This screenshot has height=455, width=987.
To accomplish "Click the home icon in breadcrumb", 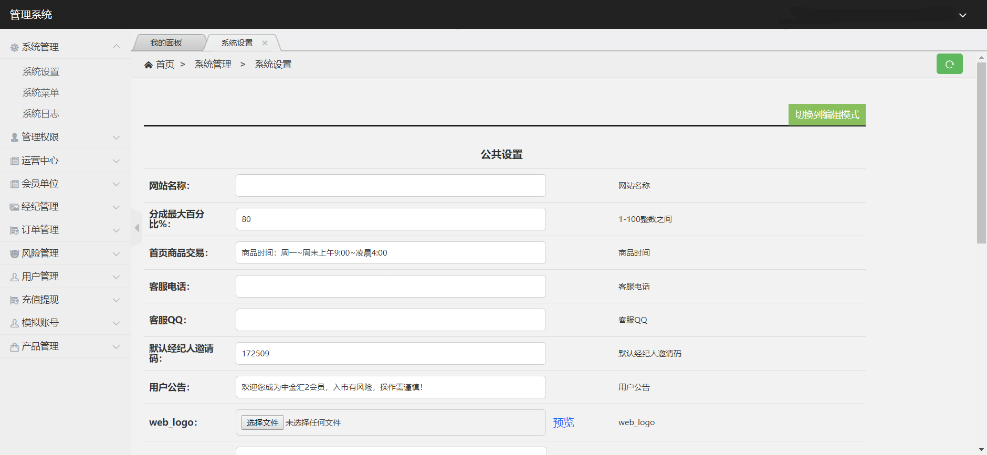I will 149,65.
